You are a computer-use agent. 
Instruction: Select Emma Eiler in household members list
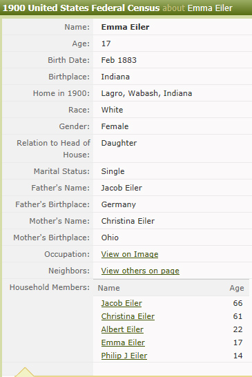click(123, 342)
